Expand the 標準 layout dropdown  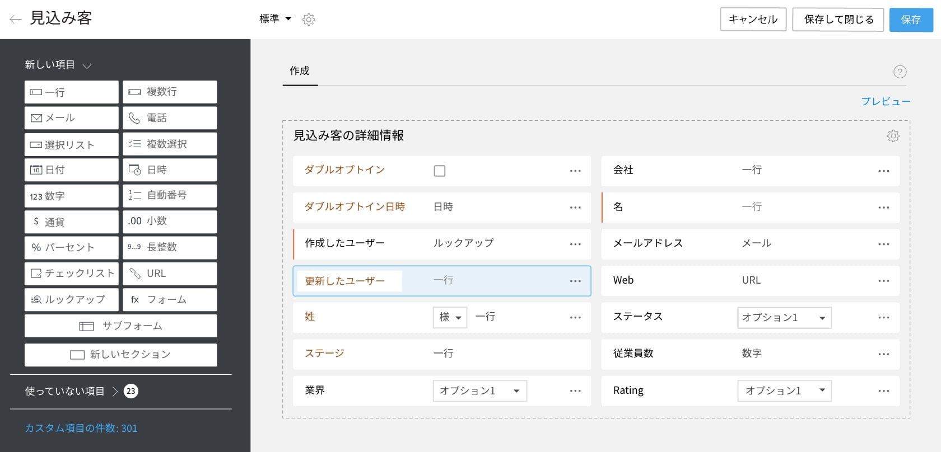click(x=276, y=19)
